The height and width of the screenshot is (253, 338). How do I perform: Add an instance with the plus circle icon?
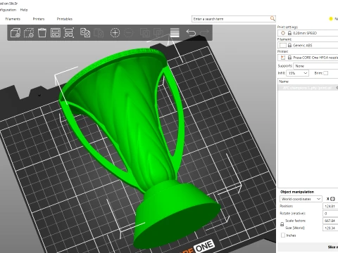[x=115, y=33]
